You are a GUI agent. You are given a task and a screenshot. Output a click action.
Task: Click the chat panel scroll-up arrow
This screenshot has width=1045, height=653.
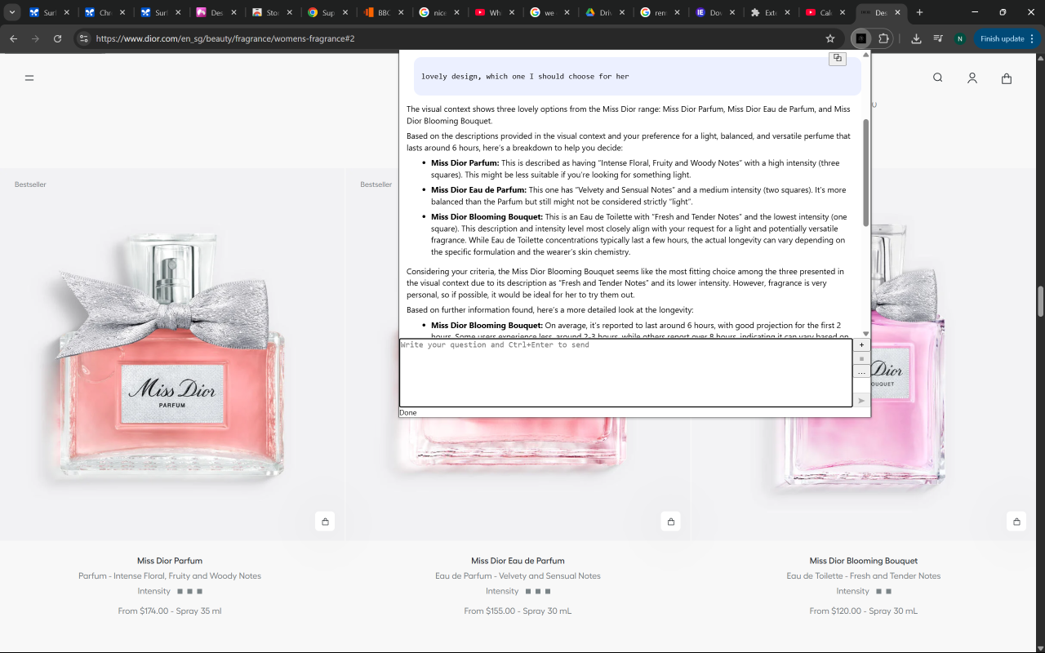[866, 54]
